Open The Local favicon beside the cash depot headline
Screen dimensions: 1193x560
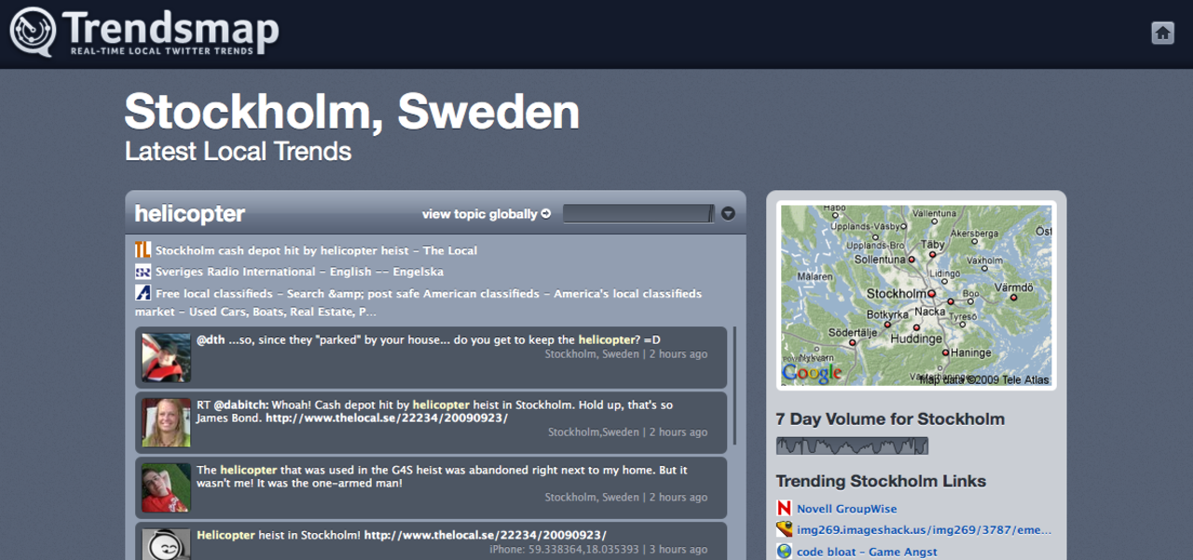click(143, 250)
